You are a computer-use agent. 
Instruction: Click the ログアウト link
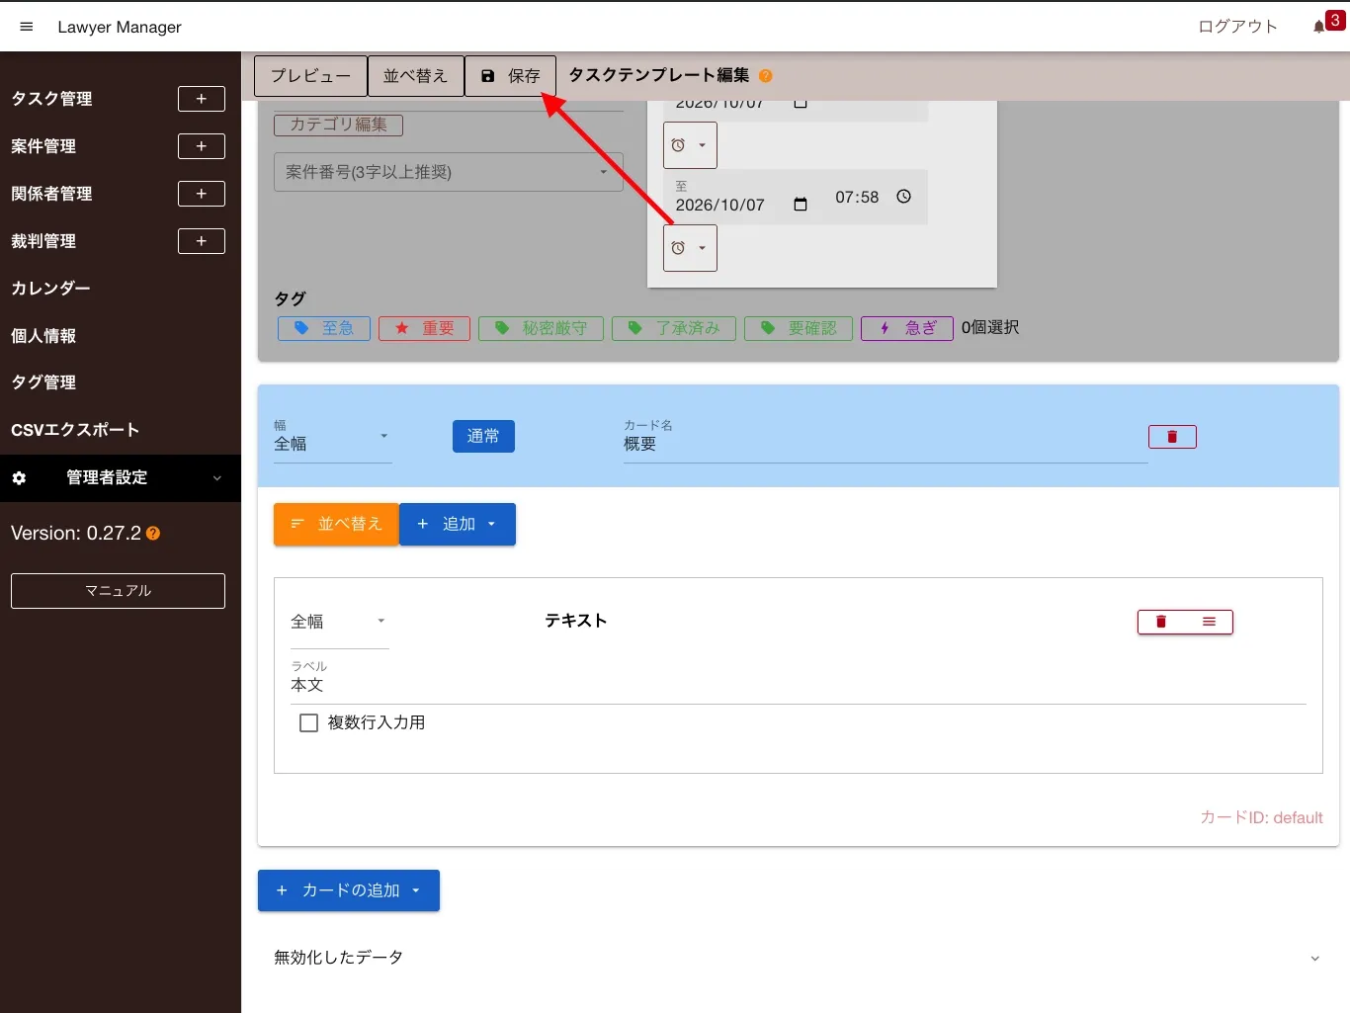tap(1238, 27)
